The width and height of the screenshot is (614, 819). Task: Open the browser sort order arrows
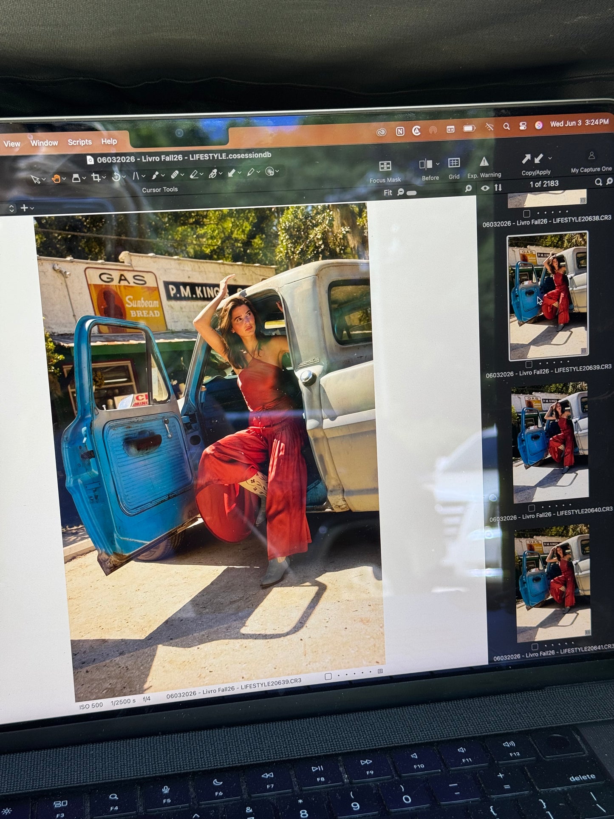coord(498,187)
